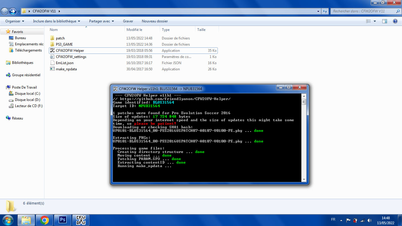Open Google Chrome from the taskbar
402x226 pixels.
coord(44,220)
